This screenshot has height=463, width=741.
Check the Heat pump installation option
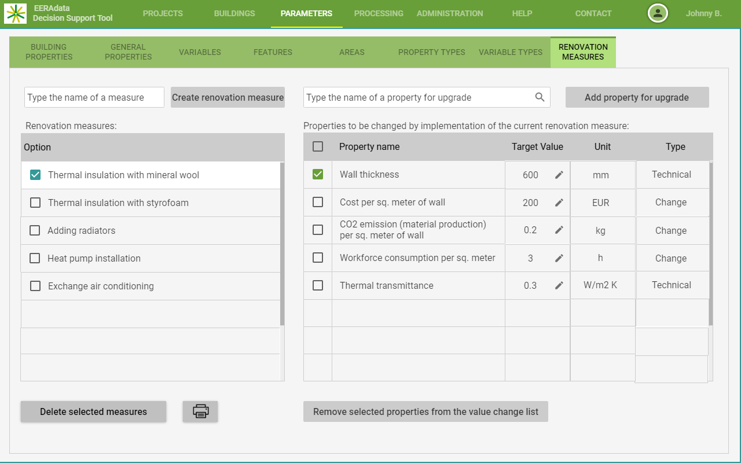(x=35, y=258)
